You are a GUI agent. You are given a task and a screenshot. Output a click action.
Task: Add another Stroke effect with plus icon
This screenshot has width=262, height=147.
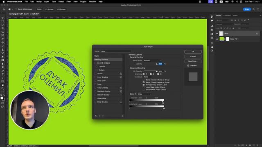121,73
